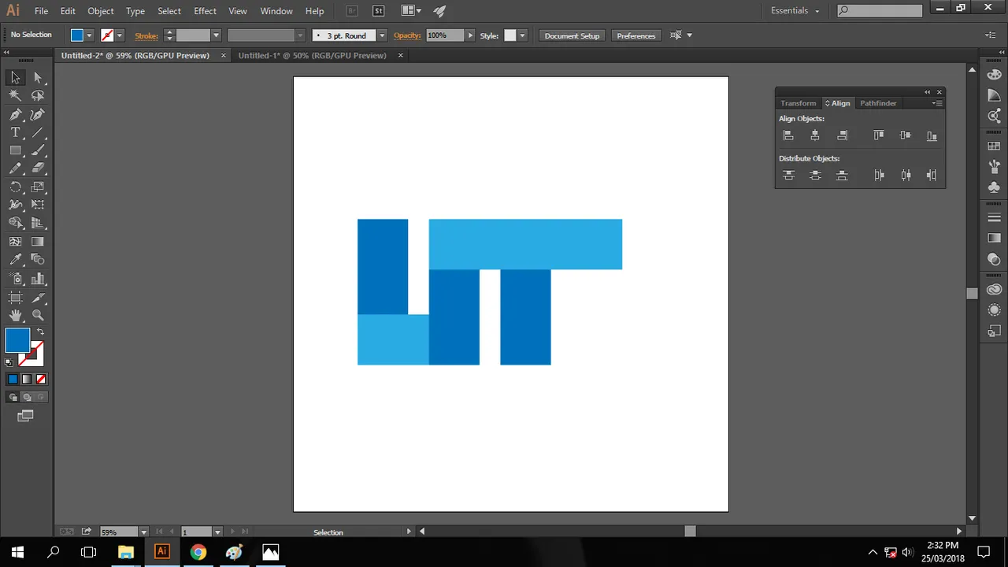The height and width of the screenshot is (567, 1008).
Task: Click the Stroke label link
Action: [x=146, y=35]
